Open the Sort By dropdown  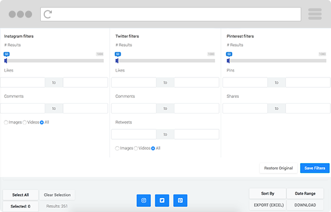(x=267, y=193)
